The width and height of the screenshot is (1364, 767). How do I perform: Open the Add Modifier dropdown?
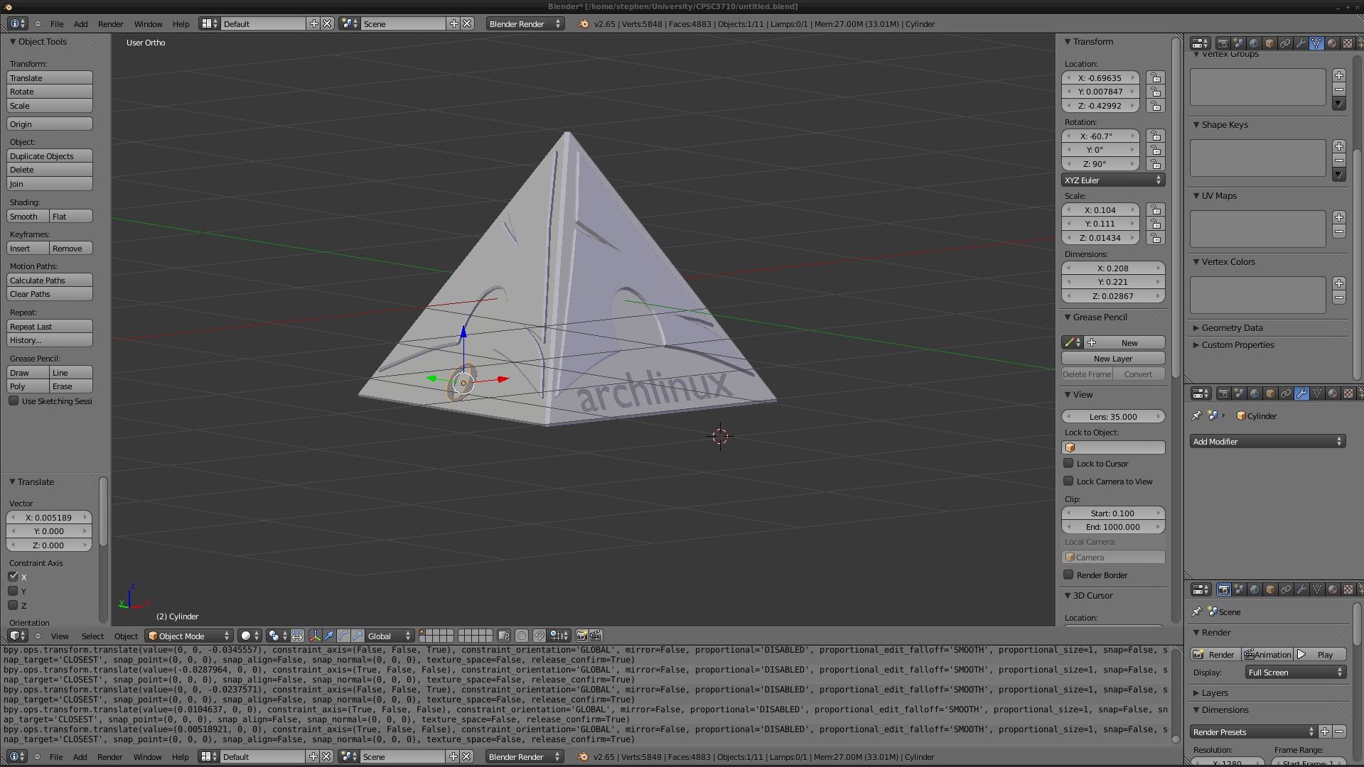point(1268,441)
